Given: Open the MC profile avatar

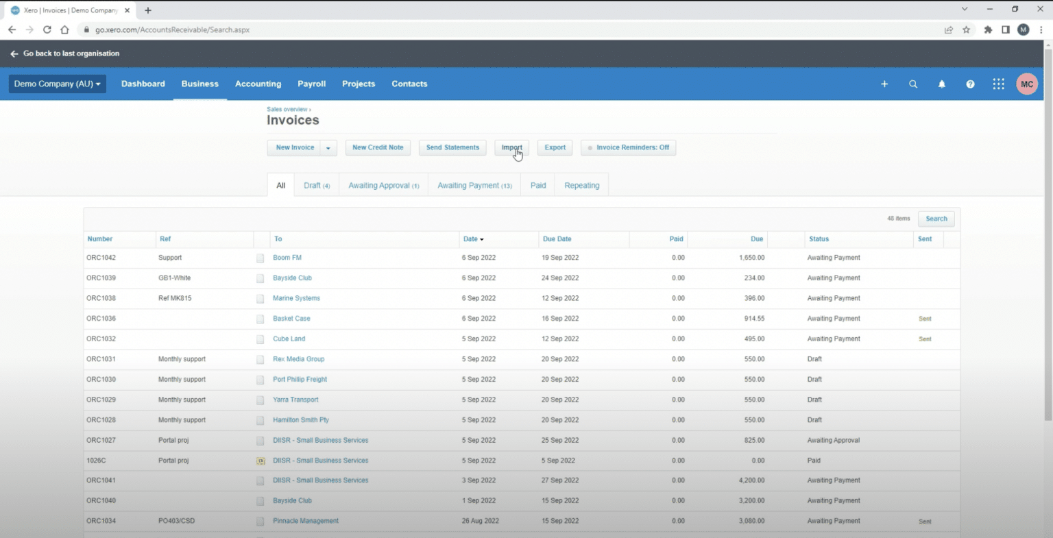Looking at the screenshot, I should (x=1026, y=84).
